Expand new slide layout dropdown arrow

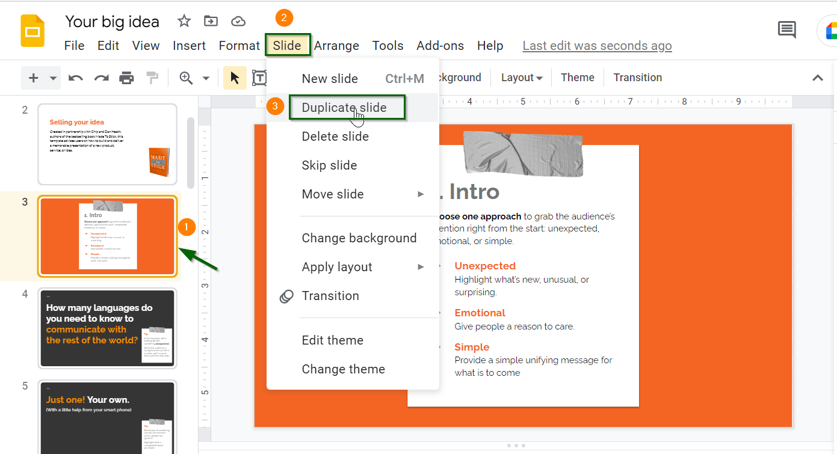click(53, 78)
